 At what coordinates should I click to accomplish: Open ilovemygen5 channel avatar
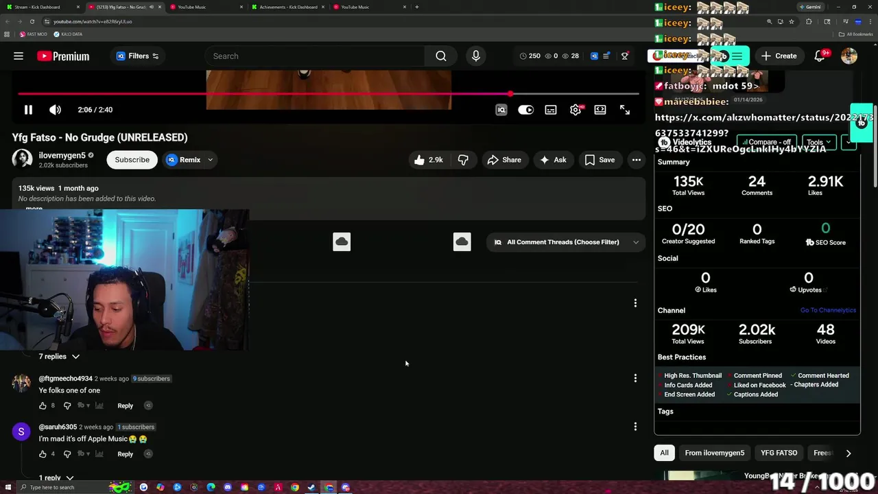pyautogui.click(x=22, y=159)
